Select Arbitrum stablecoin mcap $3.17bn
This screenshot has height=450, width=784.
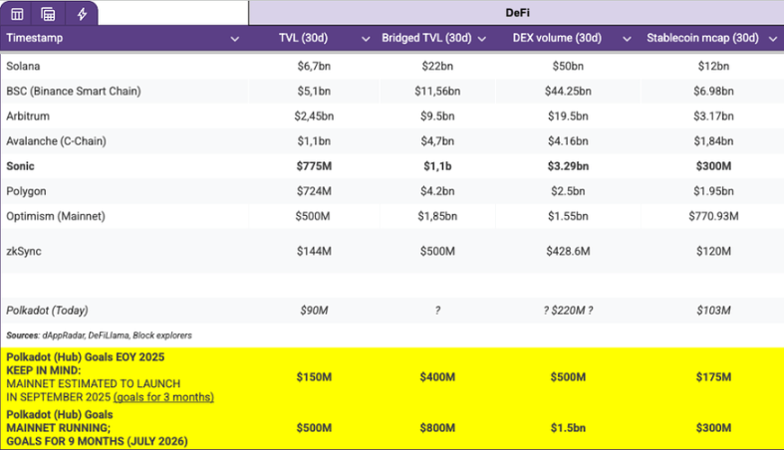click(x=713, y=115)
